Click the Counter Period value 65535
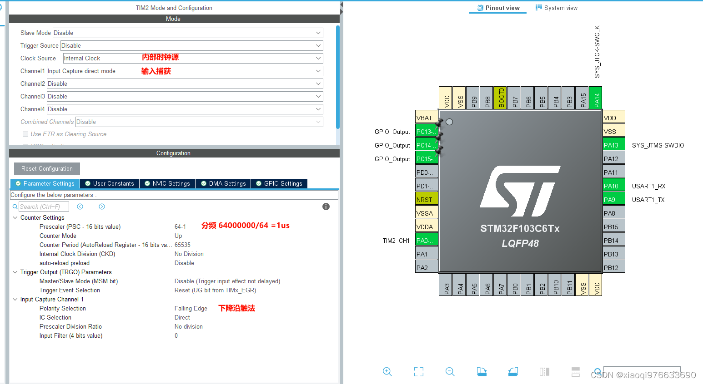The height and width of the screenshot is (384, 703). (x=182, y=245)
